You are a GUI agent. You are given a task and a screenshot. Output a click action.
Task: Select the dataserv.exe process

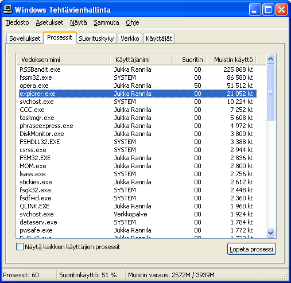[138, 222]
